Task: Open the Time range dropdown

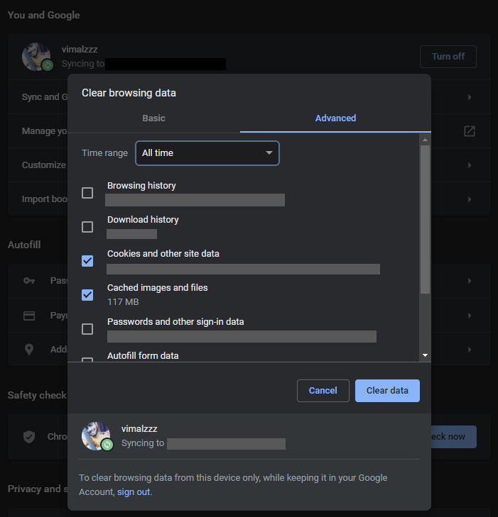Action: tap(207, 153)
